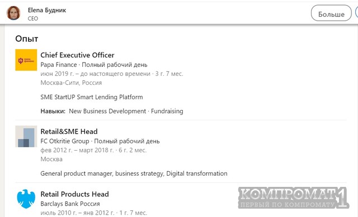Click the Chief Executive Officer job title

[x=77, y=55]
